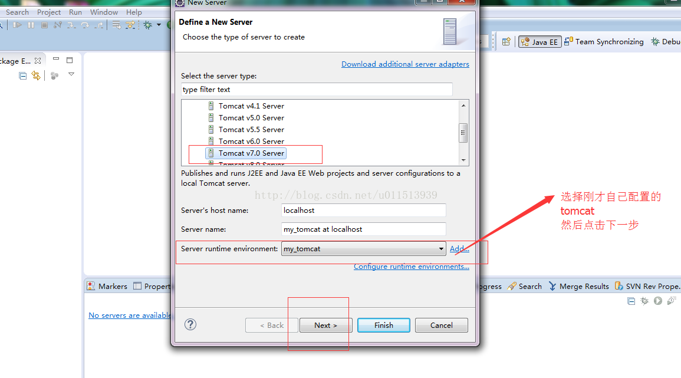Select Tomcat v6.0 Server
The image size is (681, 378).
pyautogui.click(x=246, y=141)
